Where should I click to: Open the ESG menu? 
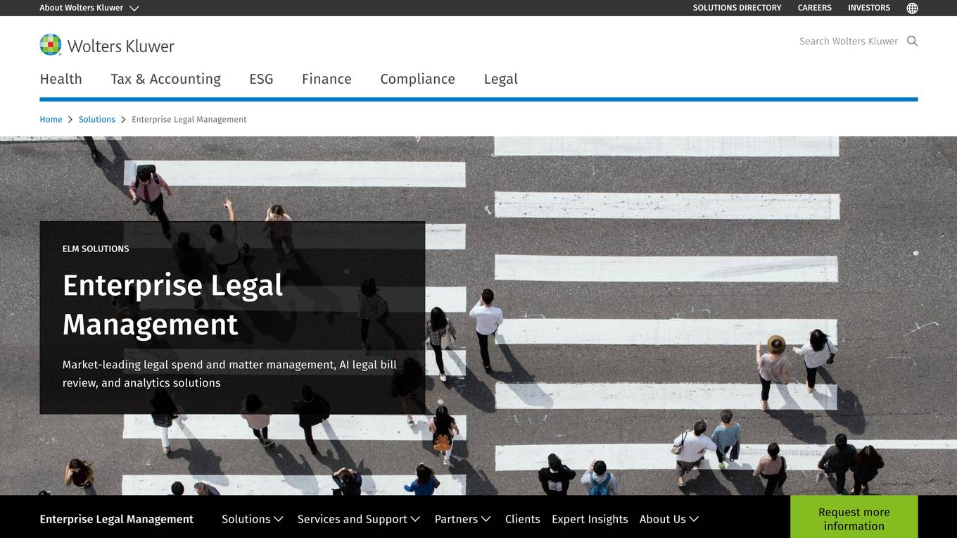pyautogui.click(x=261, y=79)
